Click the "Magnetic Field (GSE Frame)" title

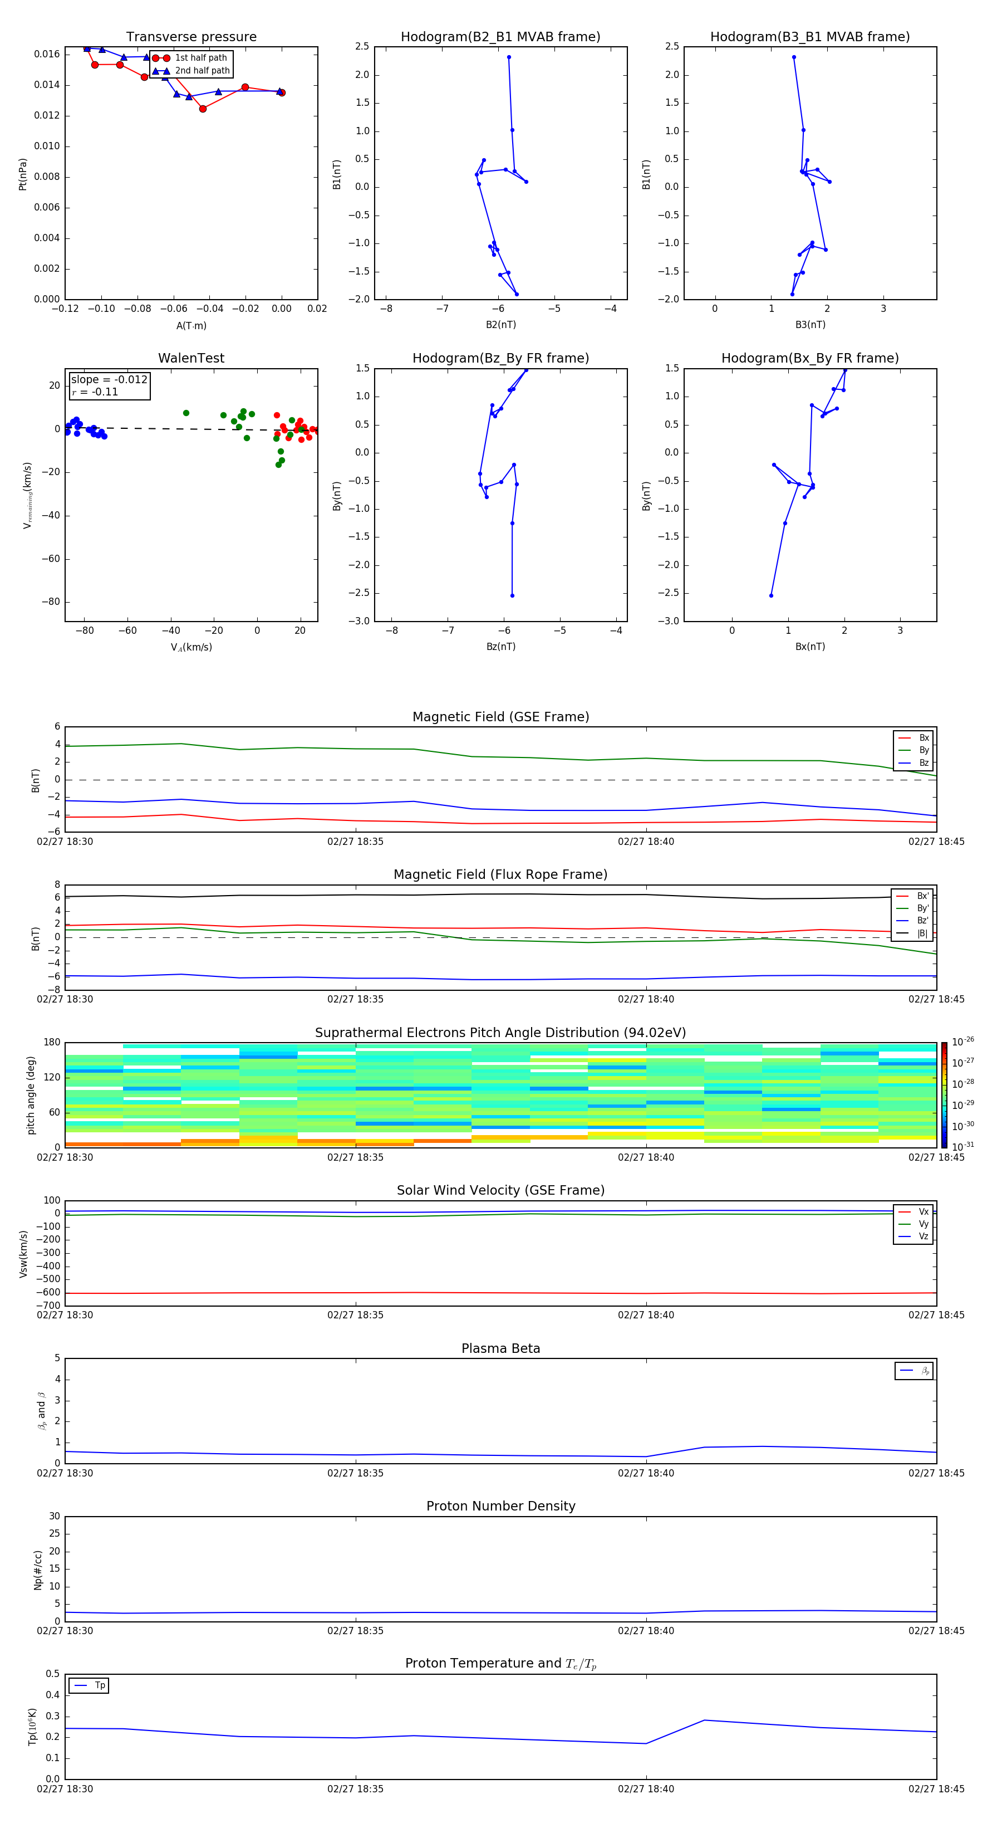[x=500, y=717]
